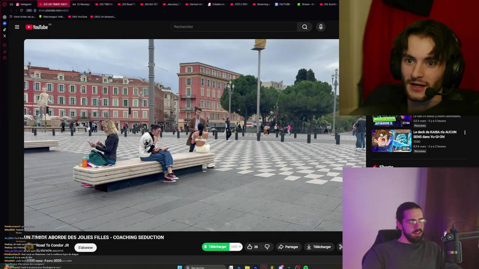Open the 1080 quality dropdown

(x=236, y=247)
